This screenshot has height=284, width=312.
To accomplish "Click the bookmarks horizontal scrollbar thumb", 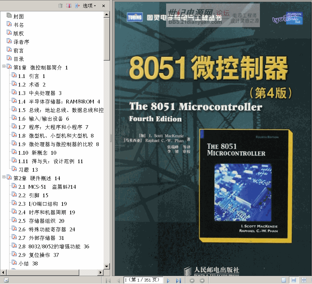I will [x=43, y=272].
